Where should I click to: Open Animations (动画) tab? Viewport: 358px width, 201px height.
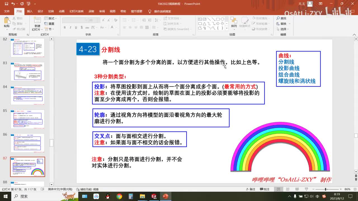point(62,11)
